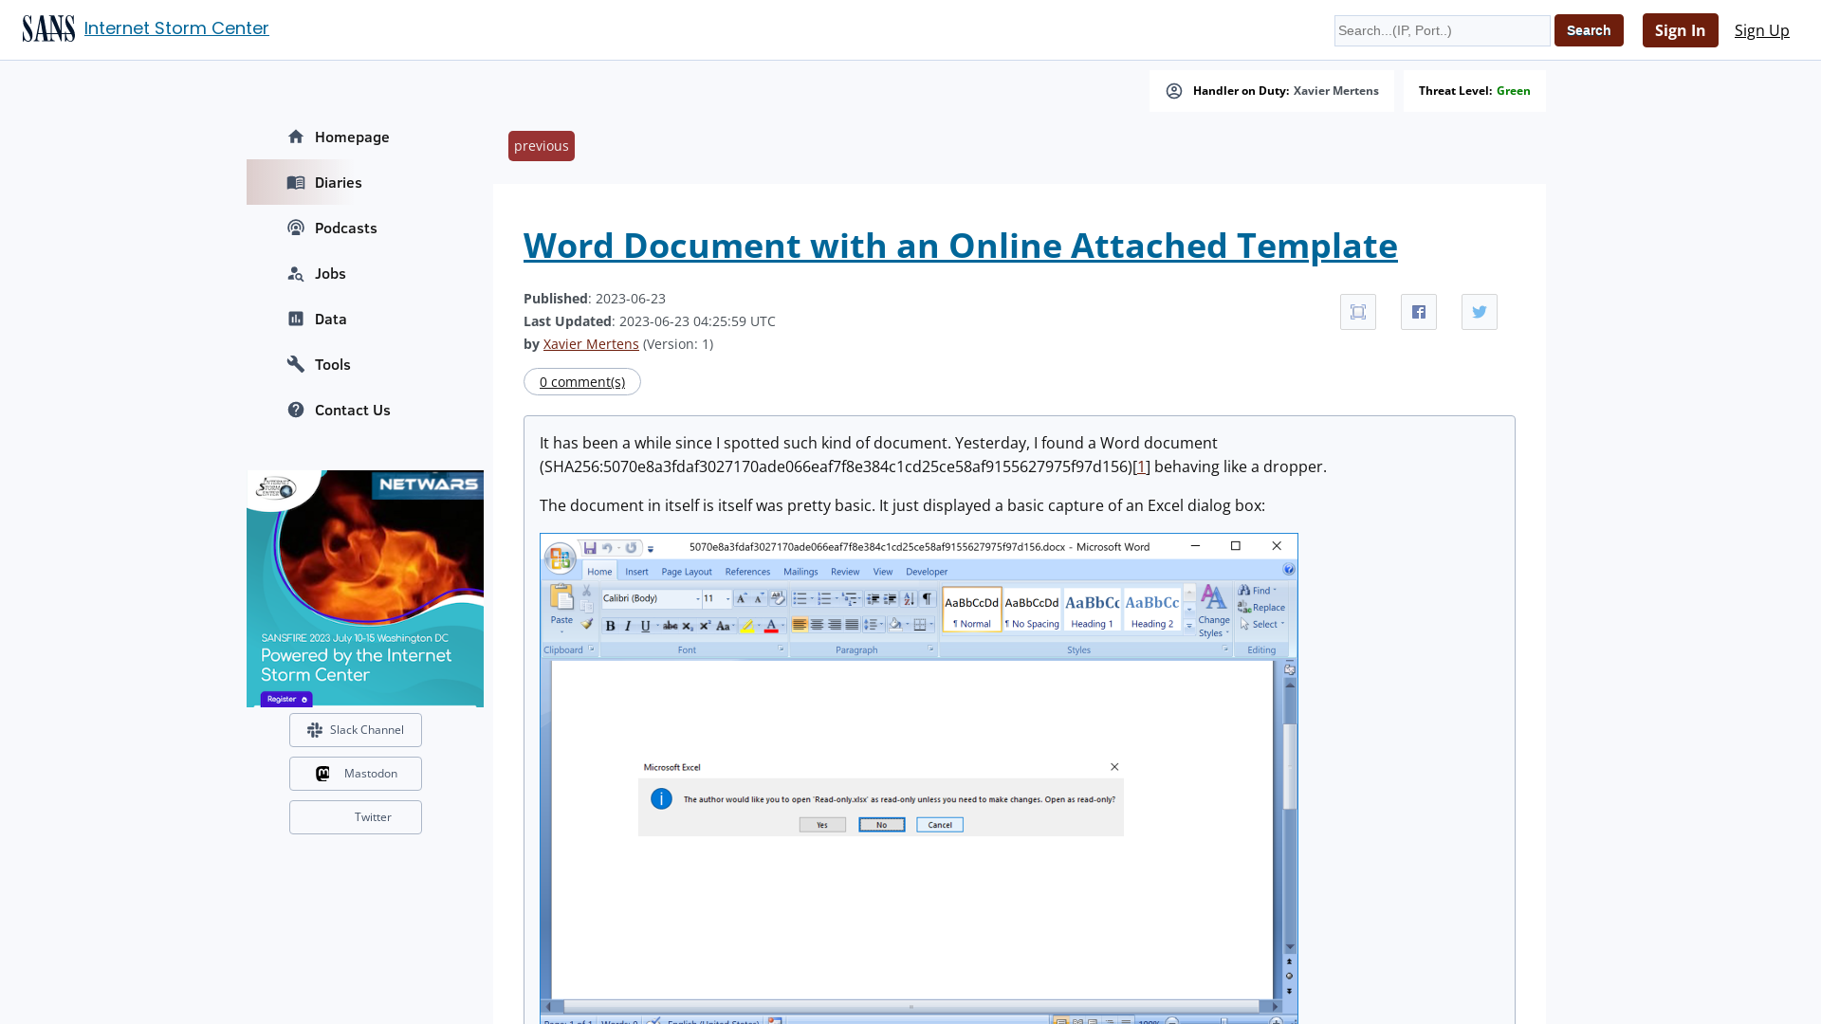
Task: Expand the Tools navigation section
Action: [331, 364]
